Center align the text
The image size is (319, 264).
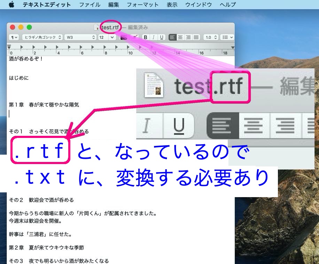point(180,37)
